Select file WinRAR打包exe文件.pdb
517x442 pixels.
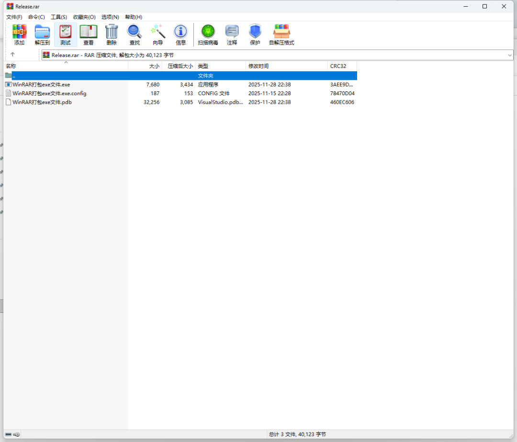pyautogui.click(x=42, y=102)
